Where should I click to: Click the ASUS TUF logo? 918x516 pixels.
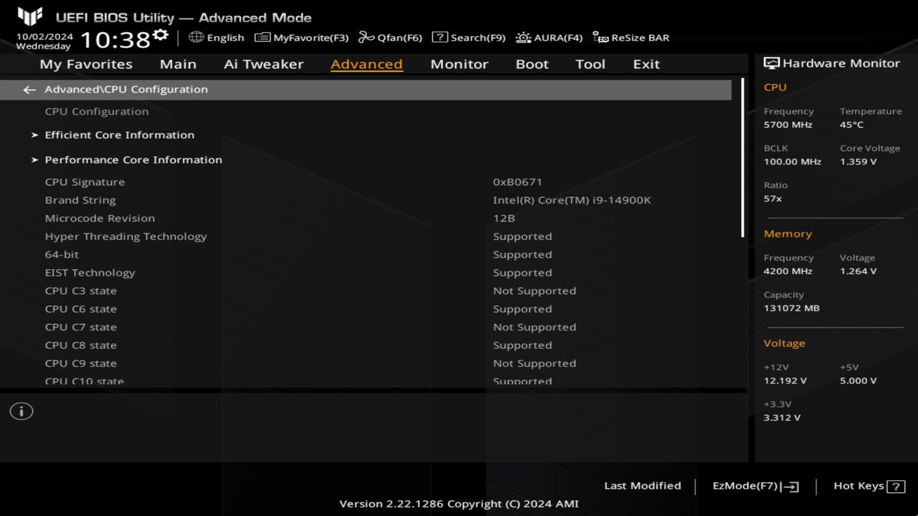tap(30, 16)
